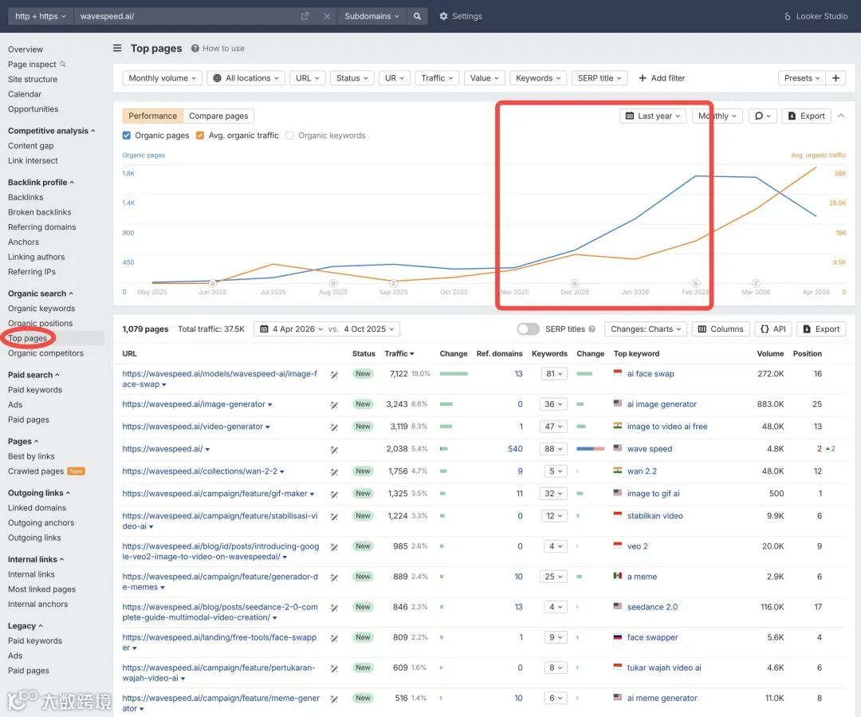Open the Last year date range dropdown
This screenshot has width=861, height=717.
click(x=653, y=116)
